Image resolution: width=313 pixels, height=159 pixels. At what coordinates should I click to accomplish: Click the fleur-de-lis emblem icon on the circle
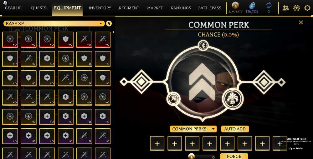233,99
